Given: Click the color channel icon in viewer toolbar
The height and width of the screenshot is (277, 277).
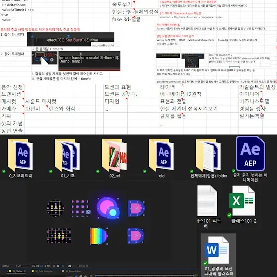Looking at the screenshot, I should pyautogui.click(x=54, y=266).
